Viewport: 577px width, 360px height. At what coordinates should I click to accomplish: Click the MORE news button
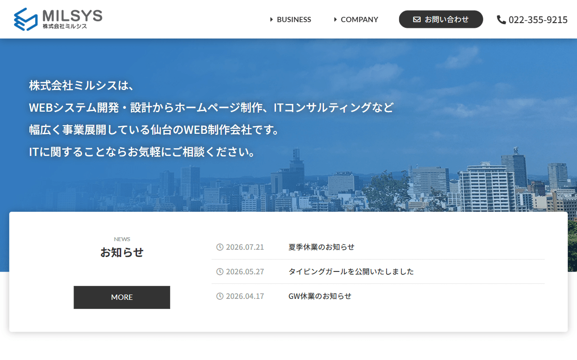click(x=122, y=297)
